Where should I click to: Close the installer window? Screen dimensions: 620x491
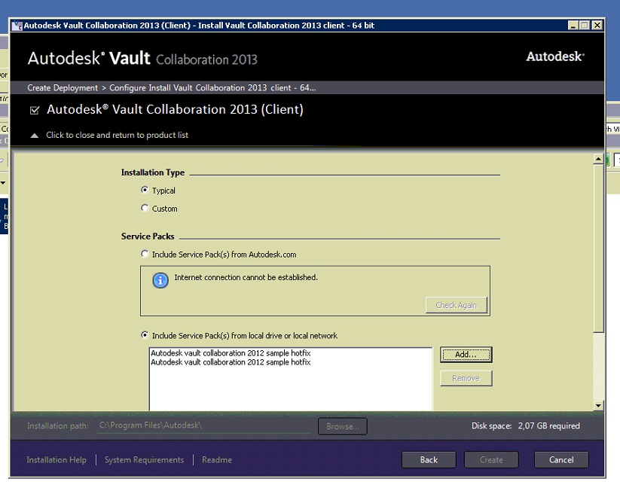click(x=597, y=26)
